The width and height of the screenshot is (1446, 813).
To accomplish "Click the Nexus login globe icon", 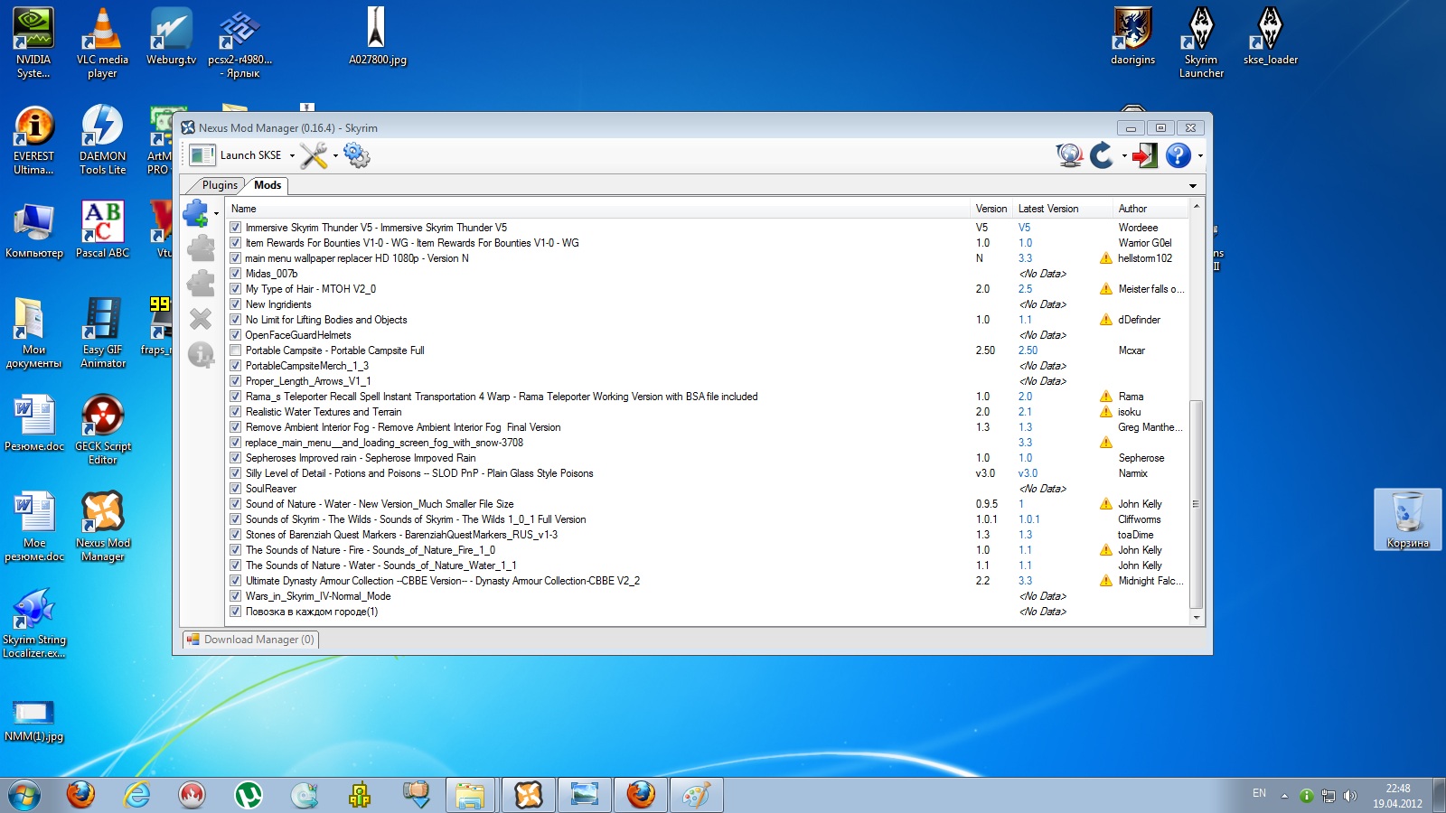I will (x=1069, y=155).
